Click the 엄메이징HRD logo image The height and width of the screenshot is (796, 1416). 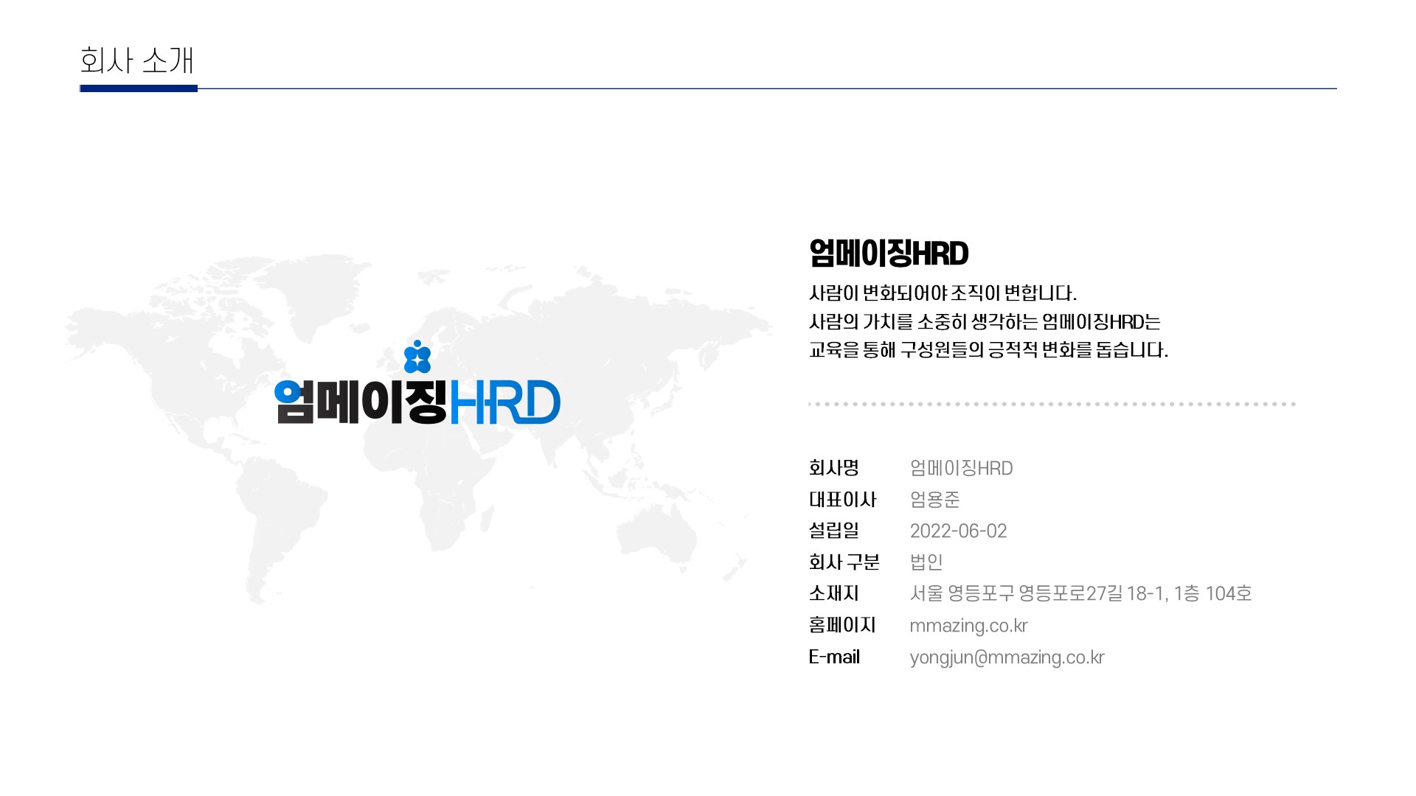click(417, 383)
